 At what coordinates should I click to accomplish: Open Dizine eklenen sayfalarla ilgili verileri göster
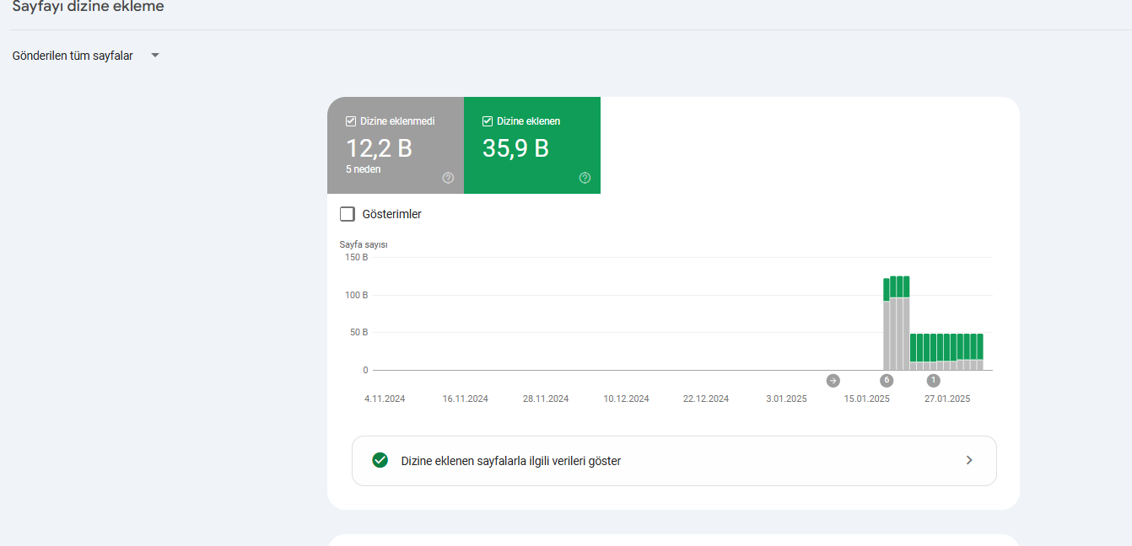674,461
